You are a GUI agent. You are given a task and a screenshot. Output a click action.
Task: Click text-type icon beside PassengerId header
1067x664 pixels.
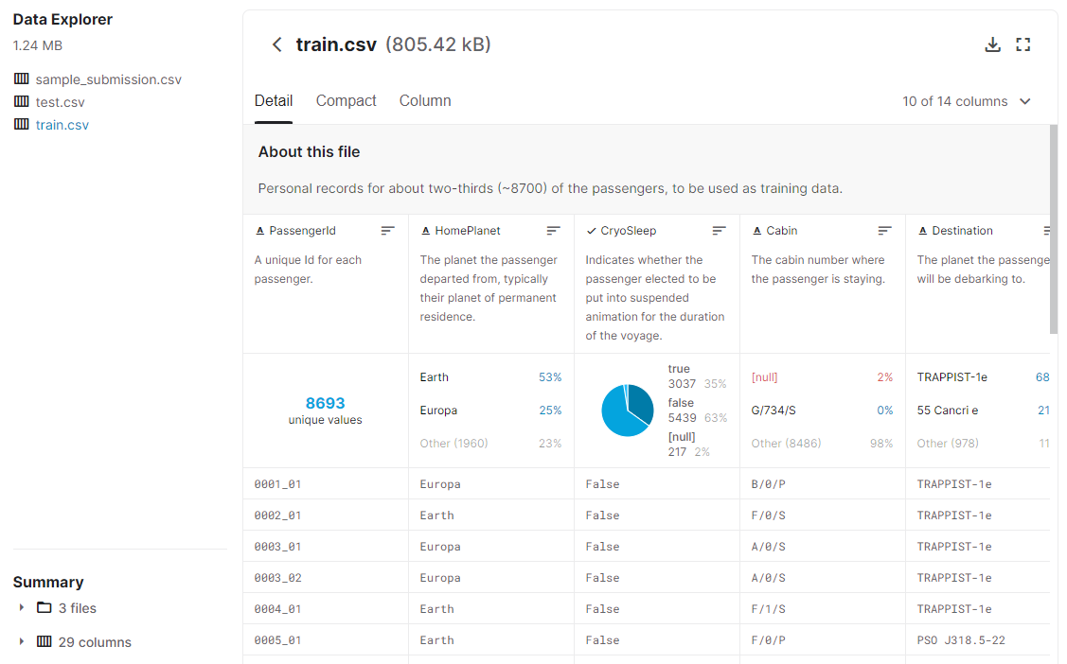pos(259,231)
